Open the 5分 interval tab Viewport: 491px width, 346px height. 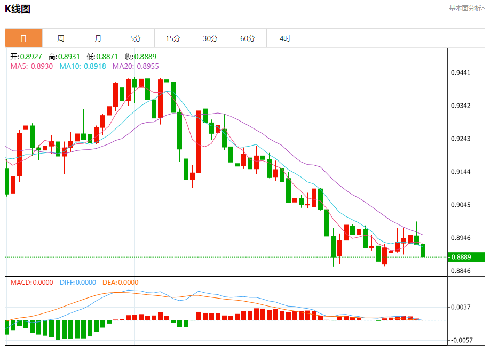point(136,38)
